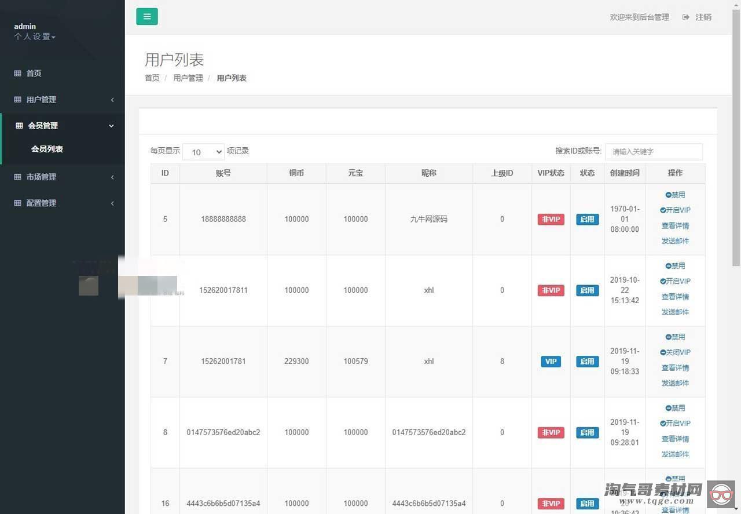Click 用户管理 in the breadcrumb

click(188, 78)
